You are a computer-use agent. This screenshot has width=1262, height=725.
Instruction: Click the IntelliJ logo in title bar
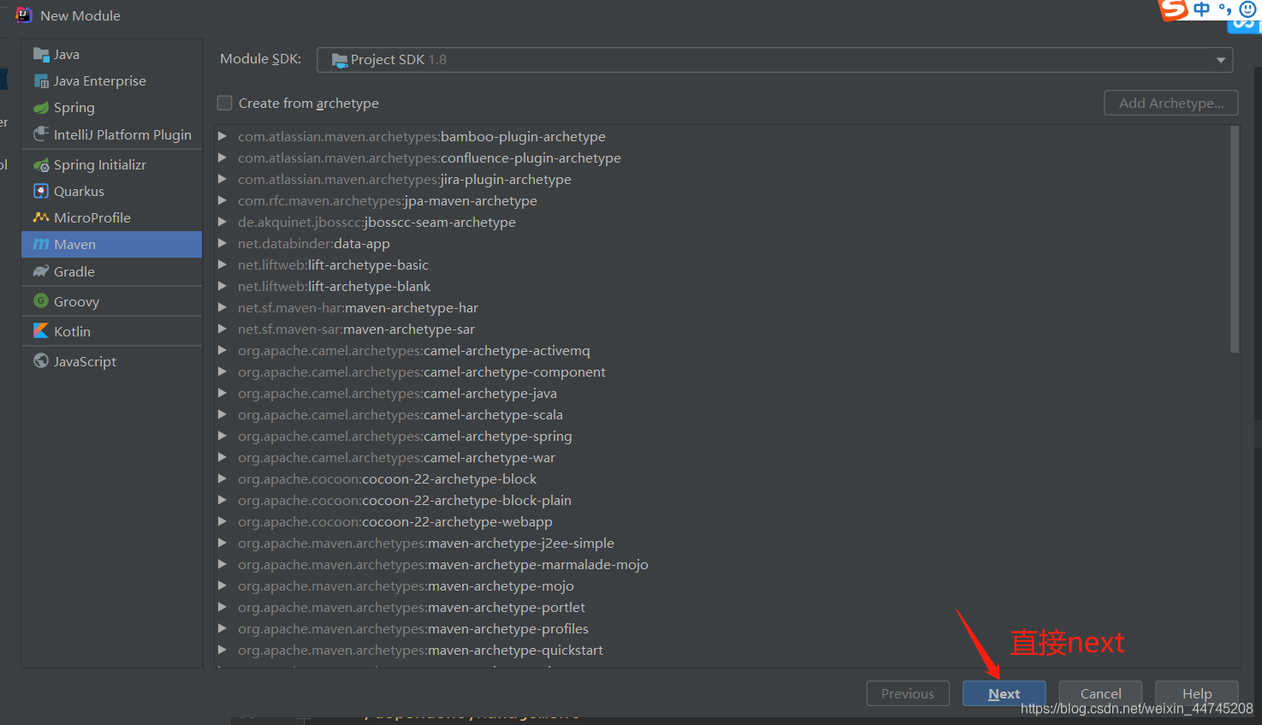tap(24, 15)
